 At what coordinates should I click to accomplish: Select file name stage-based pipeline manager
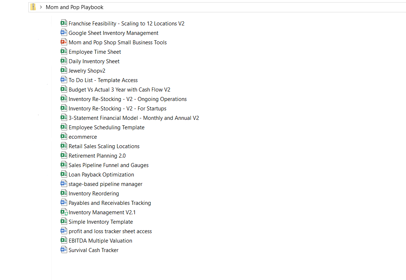(105, 184)
